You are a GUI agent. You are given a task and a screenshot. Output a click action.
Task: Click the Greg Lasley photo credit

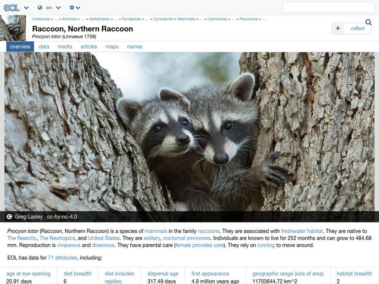pos(29,217)
